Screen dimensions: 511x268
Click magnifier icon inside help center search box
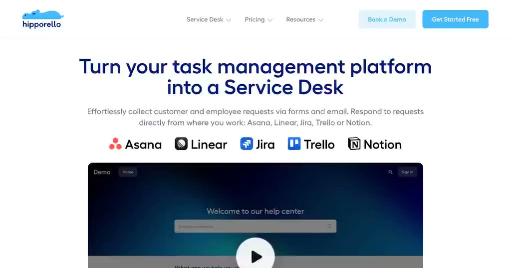tap(329, 226)
